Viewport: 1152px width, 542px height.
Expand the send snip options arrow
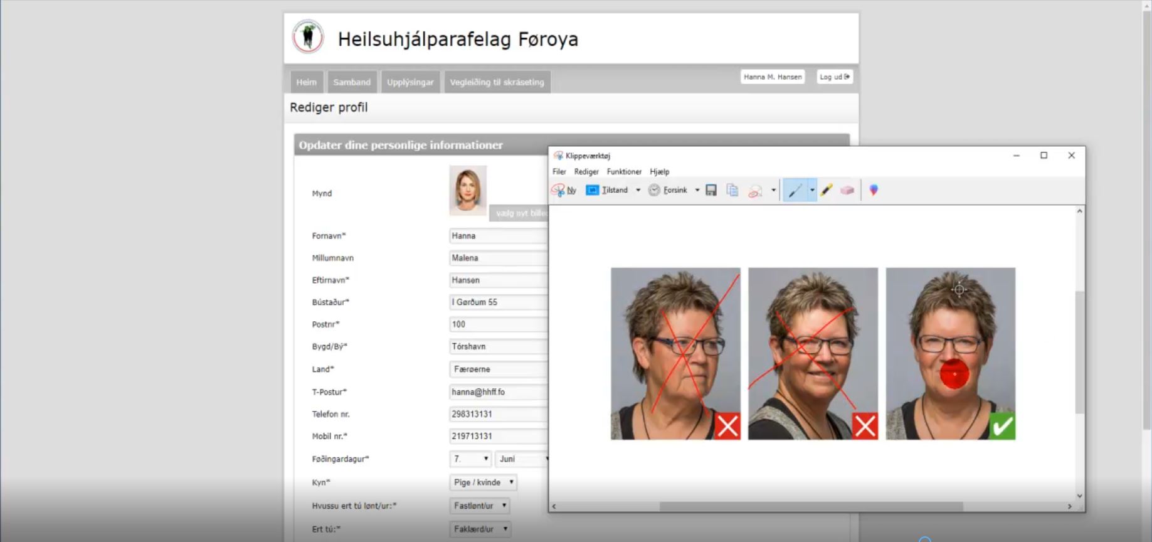(773, 190)
